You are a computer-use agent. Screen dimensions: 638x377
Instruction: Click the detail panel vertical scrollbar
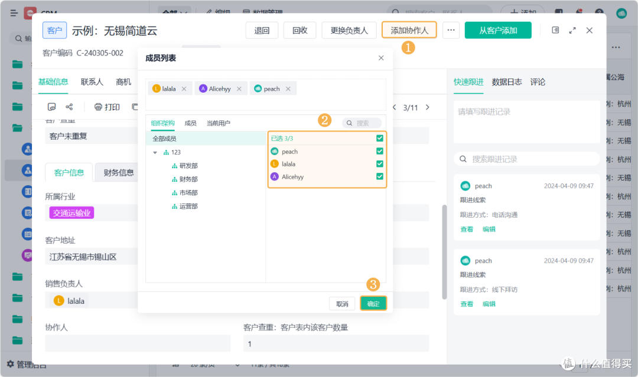click(x=444, y=252)
